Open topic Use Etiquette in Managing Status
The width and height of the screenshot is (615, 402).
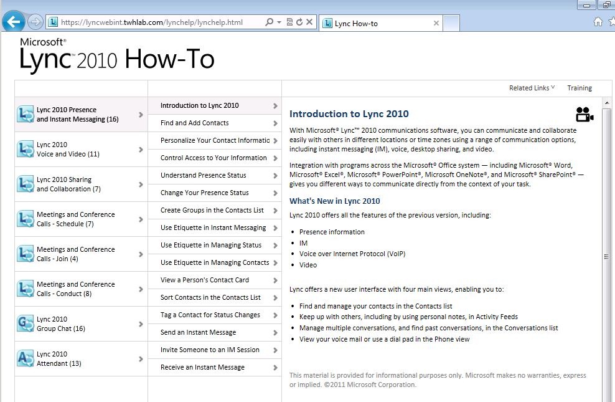(x=215, y=246)
